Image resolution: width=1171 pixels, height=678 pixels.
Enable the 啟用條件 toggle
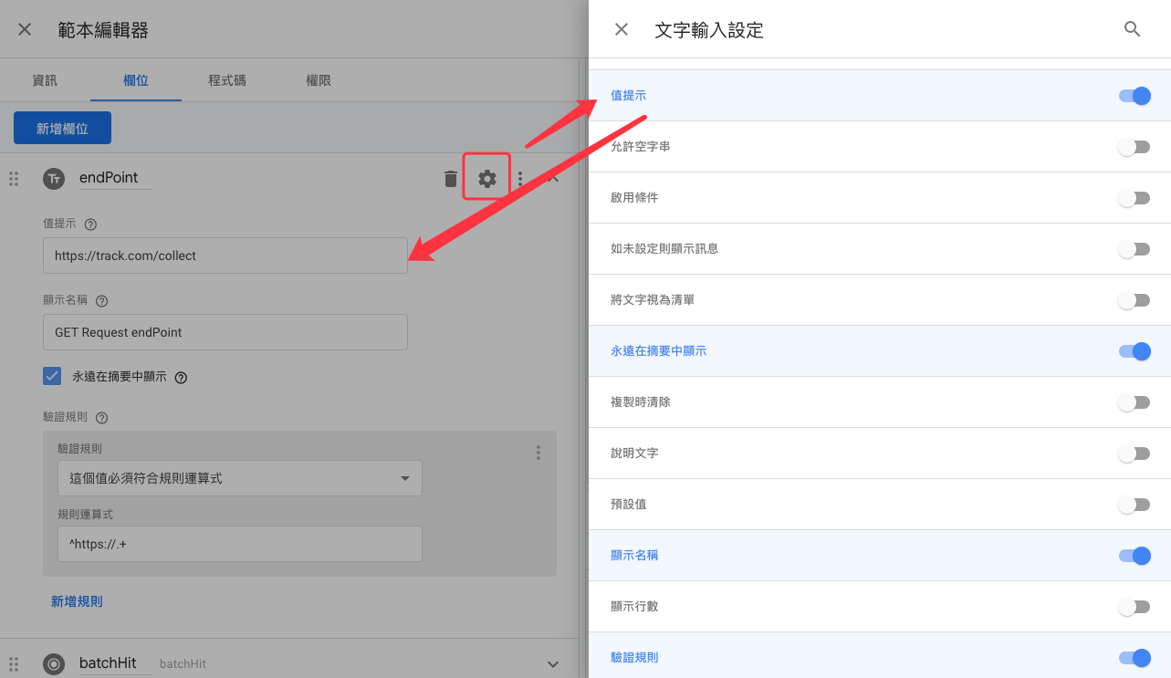pos(1134,198)
